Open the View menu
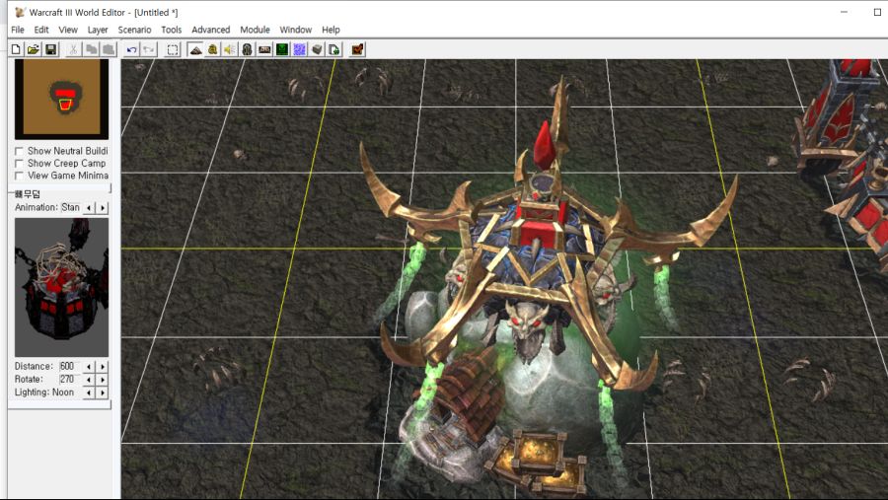 (68, 30)
